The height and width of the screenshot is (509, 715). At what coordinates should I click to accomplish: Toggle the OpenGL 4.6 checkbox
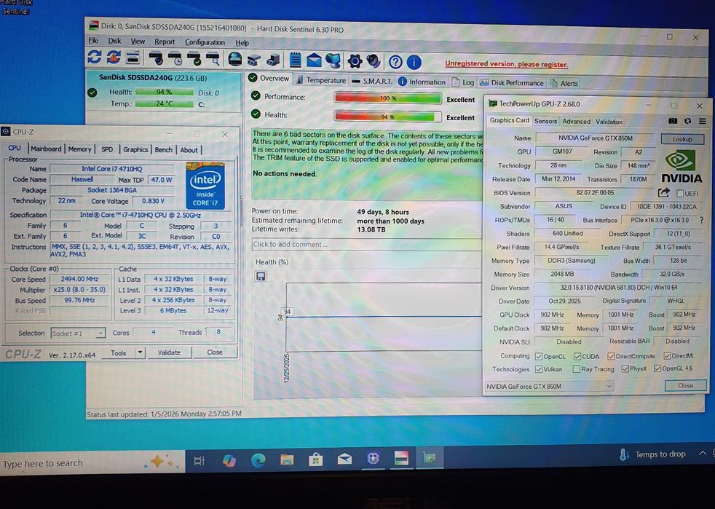(x=657, y=368)
